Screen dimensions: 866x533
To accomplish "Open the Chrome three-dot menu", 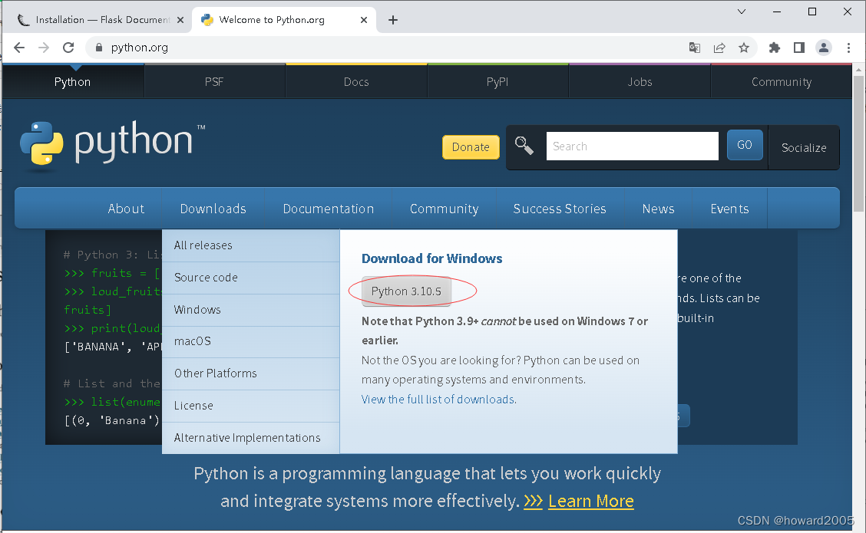I will click(848, 48).
